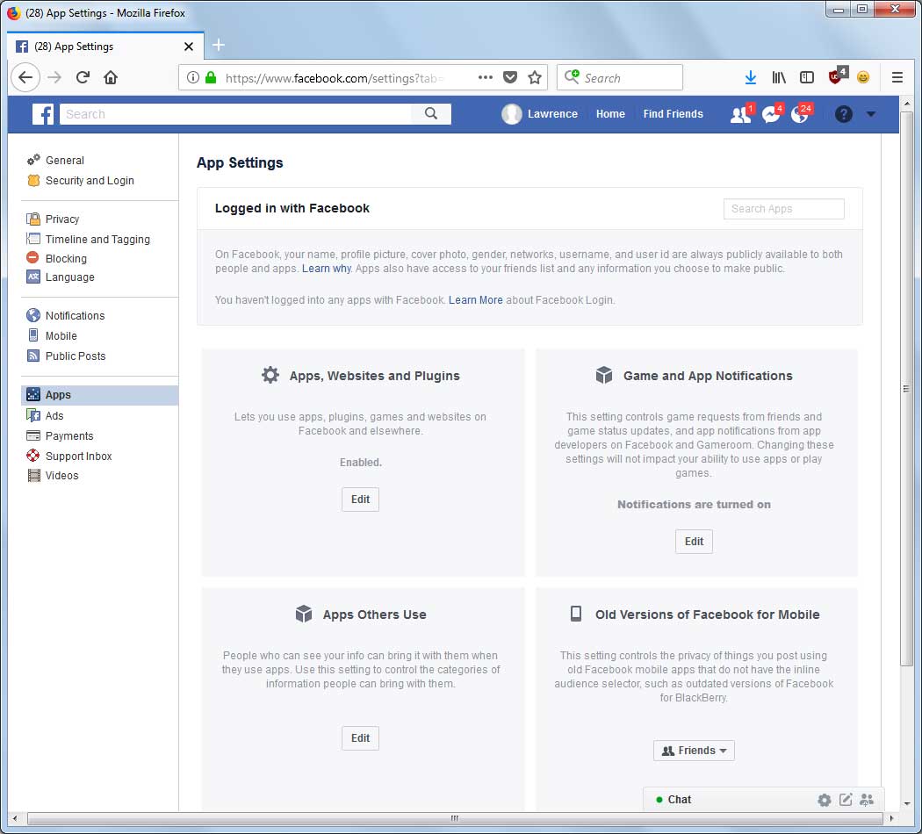Click the horizontal scrollbar thumb
Screen dimensions: 922x834
455,818
